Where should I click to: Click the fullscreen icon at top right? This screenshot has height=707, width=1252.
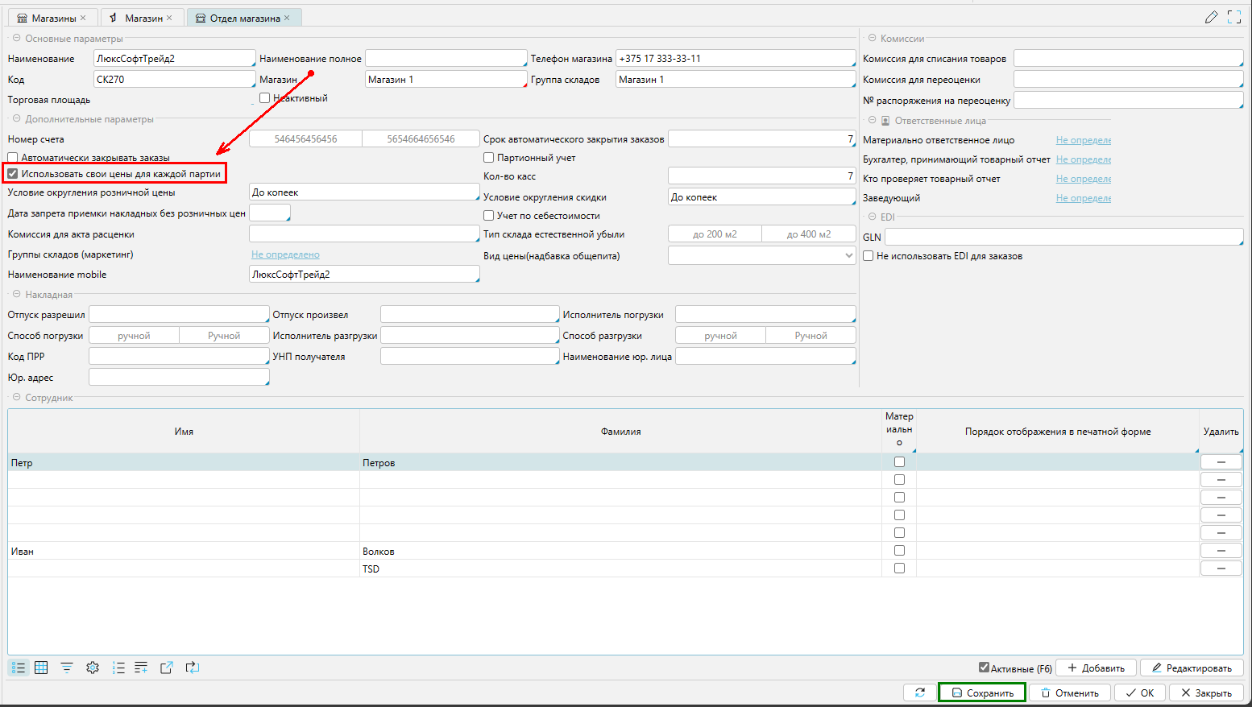[x=1233, y=17]
